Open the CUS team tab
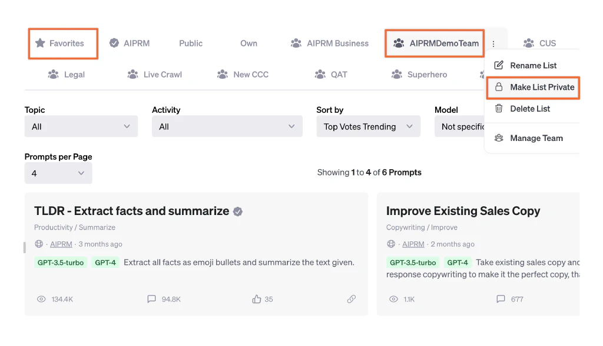Screen dimensions: 603x346 point(540,43)
